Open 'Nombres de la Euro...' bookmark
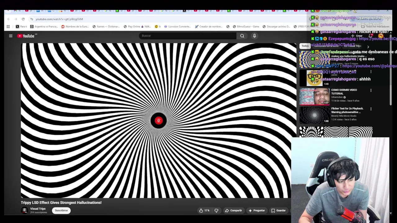This screenshot has width=397, height=223. coord(75,27)
